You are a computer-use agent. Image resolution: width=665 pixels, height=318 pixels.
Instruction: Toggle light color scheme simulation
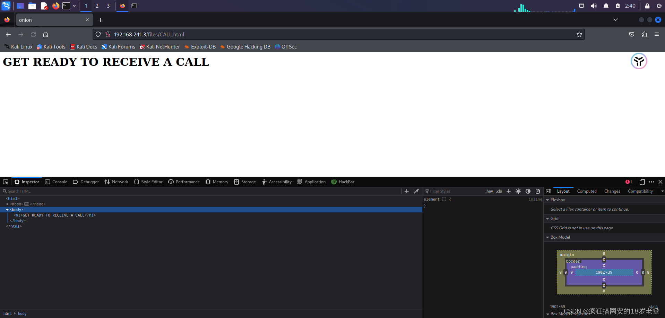point(518,191)
